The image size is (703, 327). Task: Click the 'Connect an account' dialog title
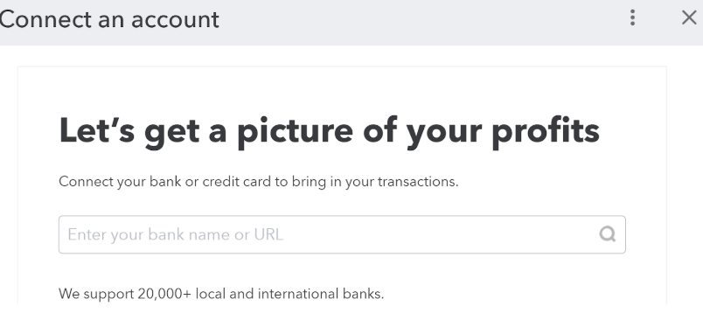click(109, 19)
